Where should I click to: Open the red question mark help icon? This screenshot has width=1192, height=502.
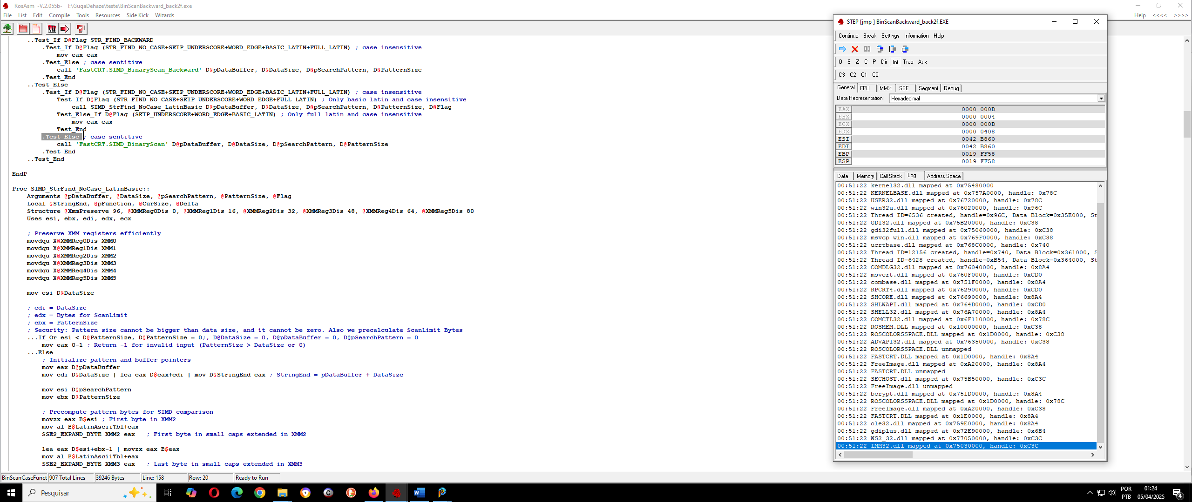(81, 29)
